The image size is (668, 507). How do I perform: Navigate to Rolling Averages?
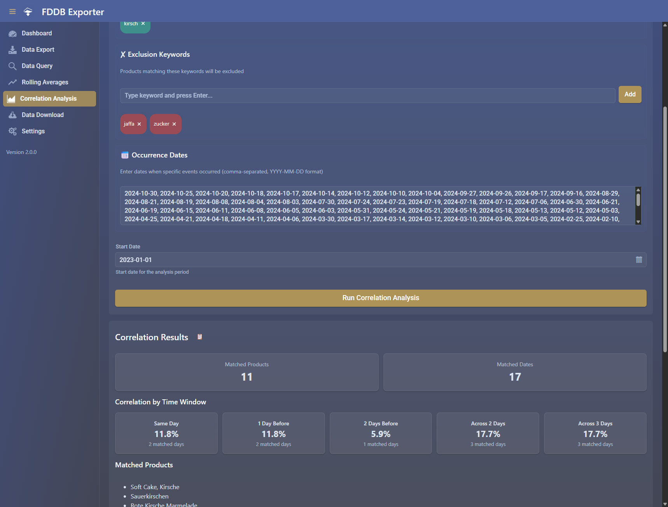45,82
